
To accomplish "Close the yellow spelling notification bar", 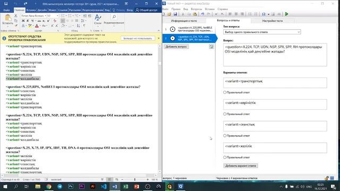I will [158, 38].
